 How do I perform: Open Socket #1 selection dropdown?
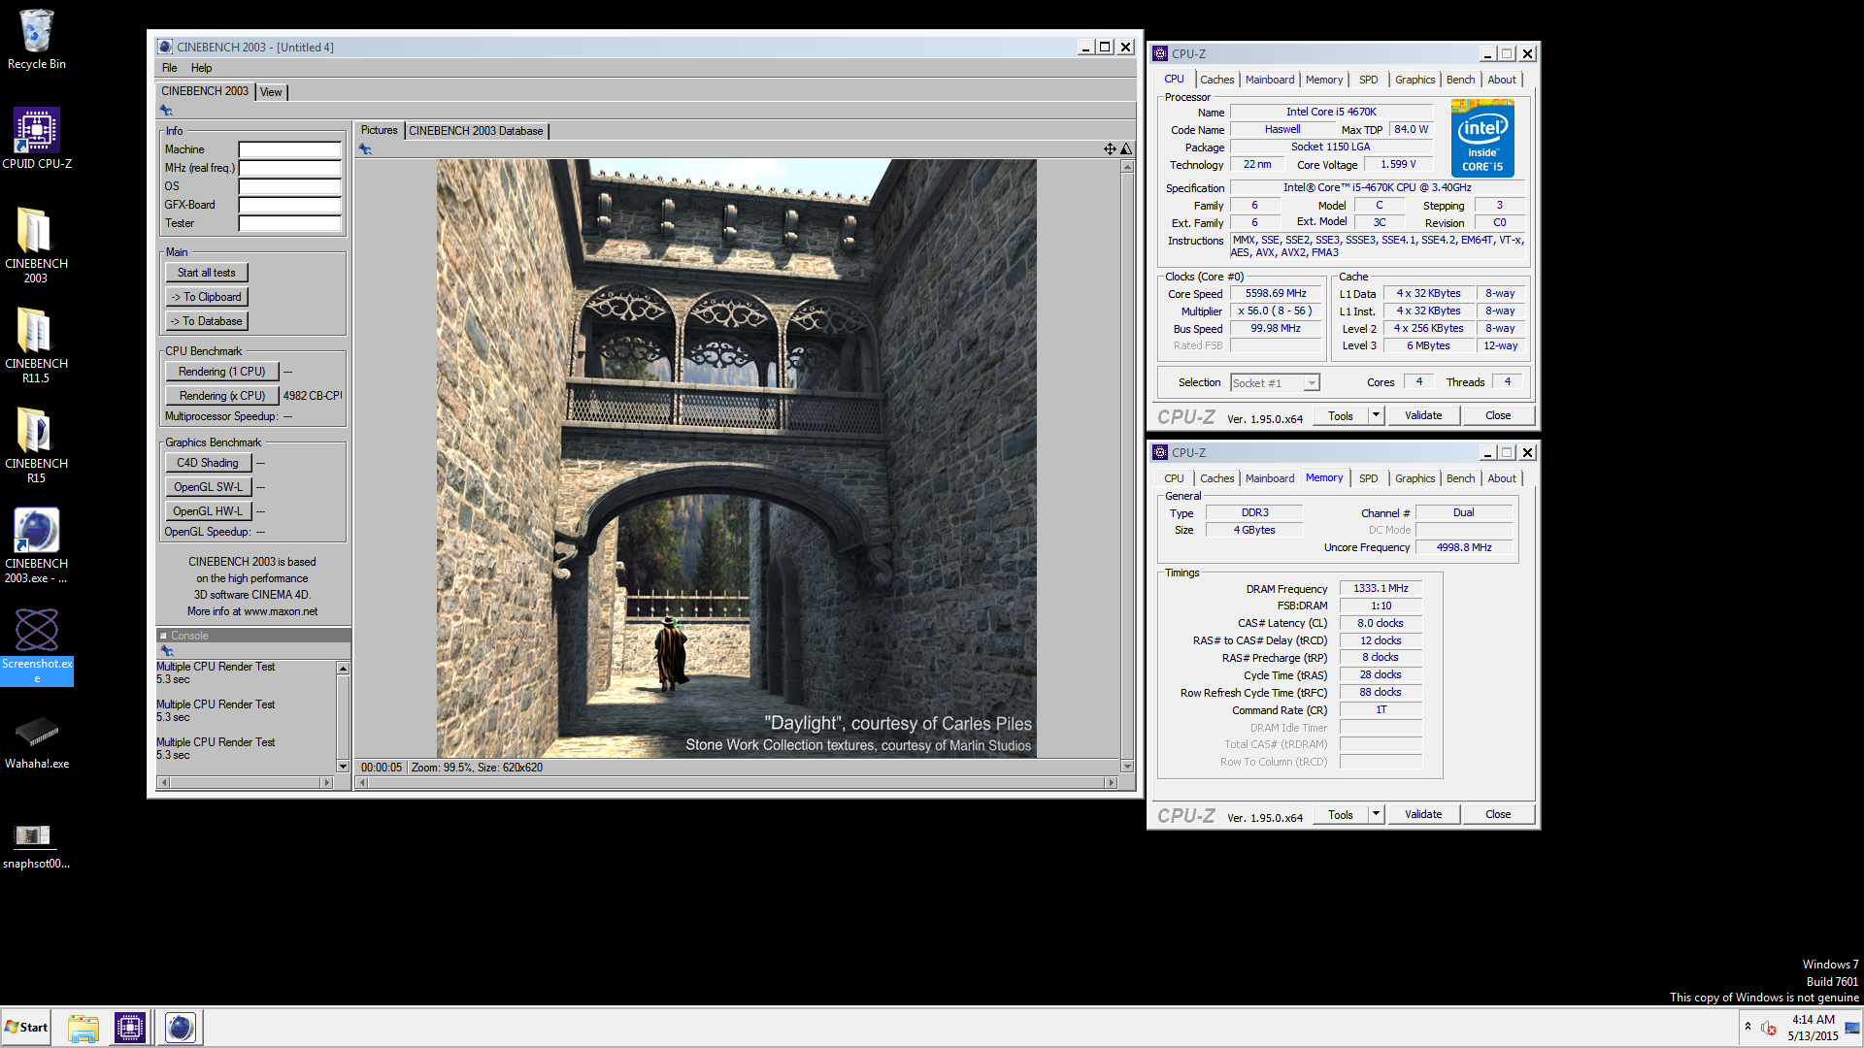1311,383
